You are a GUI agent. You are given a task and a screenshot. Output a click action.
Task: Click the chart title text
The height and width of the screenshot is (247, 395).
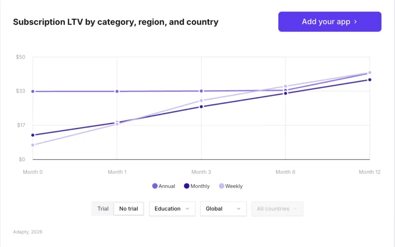click(115, 22)
